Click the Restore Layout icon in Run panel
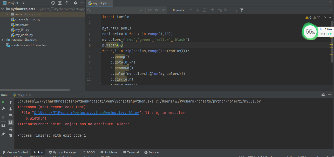 click(3, 126)
